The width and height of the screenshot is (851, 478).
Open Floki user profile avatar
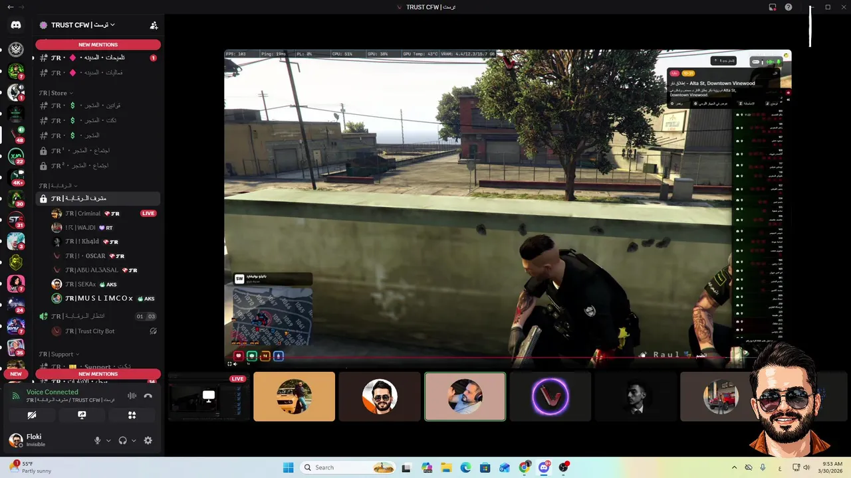tap(16, 440)
